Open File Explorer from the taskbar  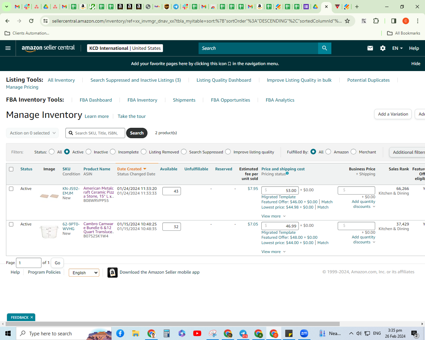135,333
